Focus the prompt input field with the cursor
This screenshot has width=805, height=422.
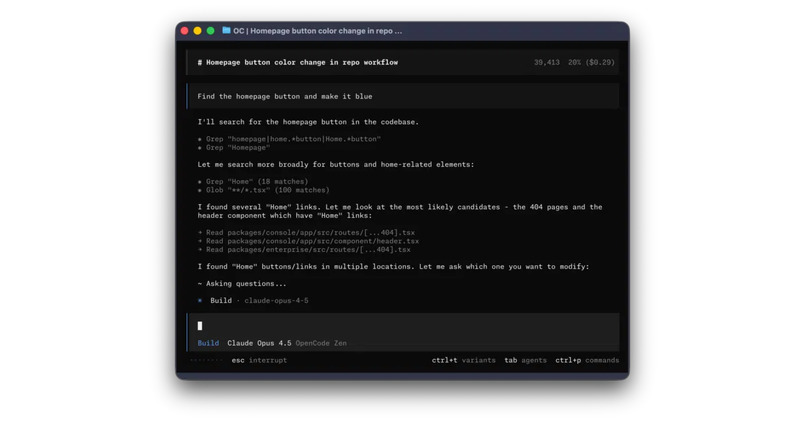(x=404, y=326)
